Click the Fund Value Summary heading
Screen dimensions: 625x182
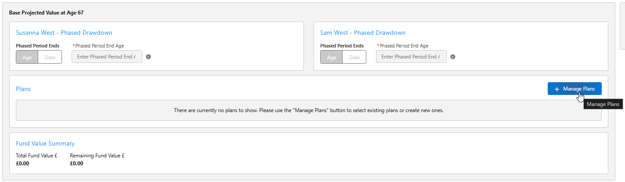pos(45,143)
